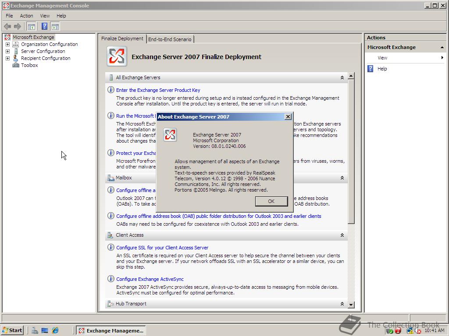Open the View submenu in Actions pane
The image size is (449, 336).
(406, 58)
